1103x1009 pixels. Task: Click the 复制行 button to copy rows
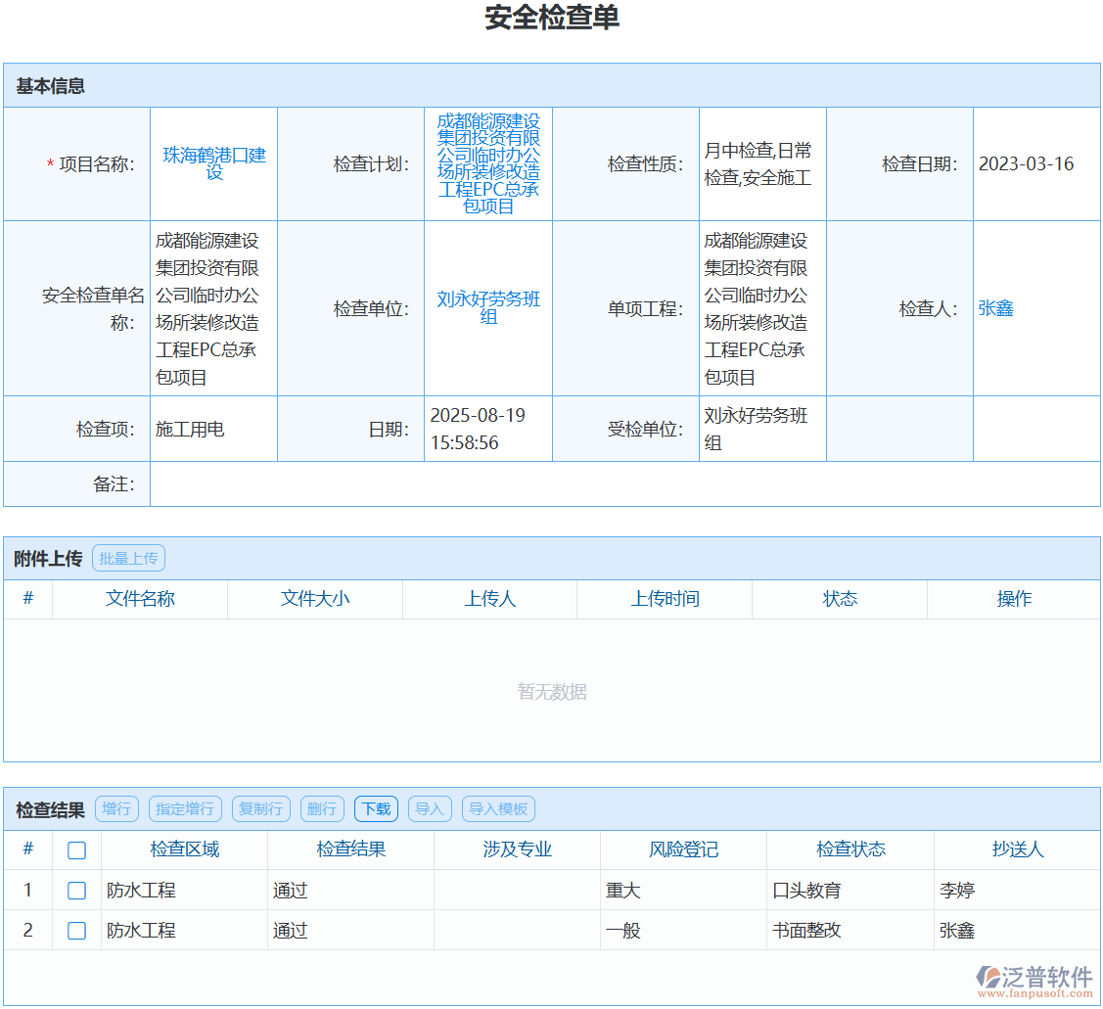point(260,808)
